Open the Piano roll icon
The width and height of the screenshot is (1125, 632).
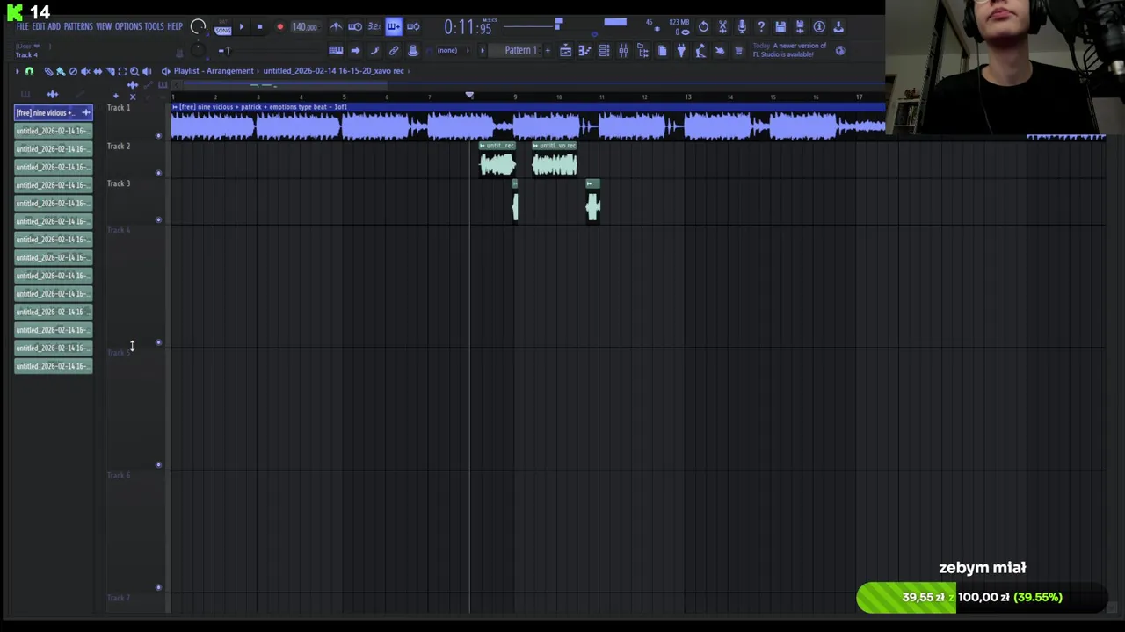coord(584,50)
